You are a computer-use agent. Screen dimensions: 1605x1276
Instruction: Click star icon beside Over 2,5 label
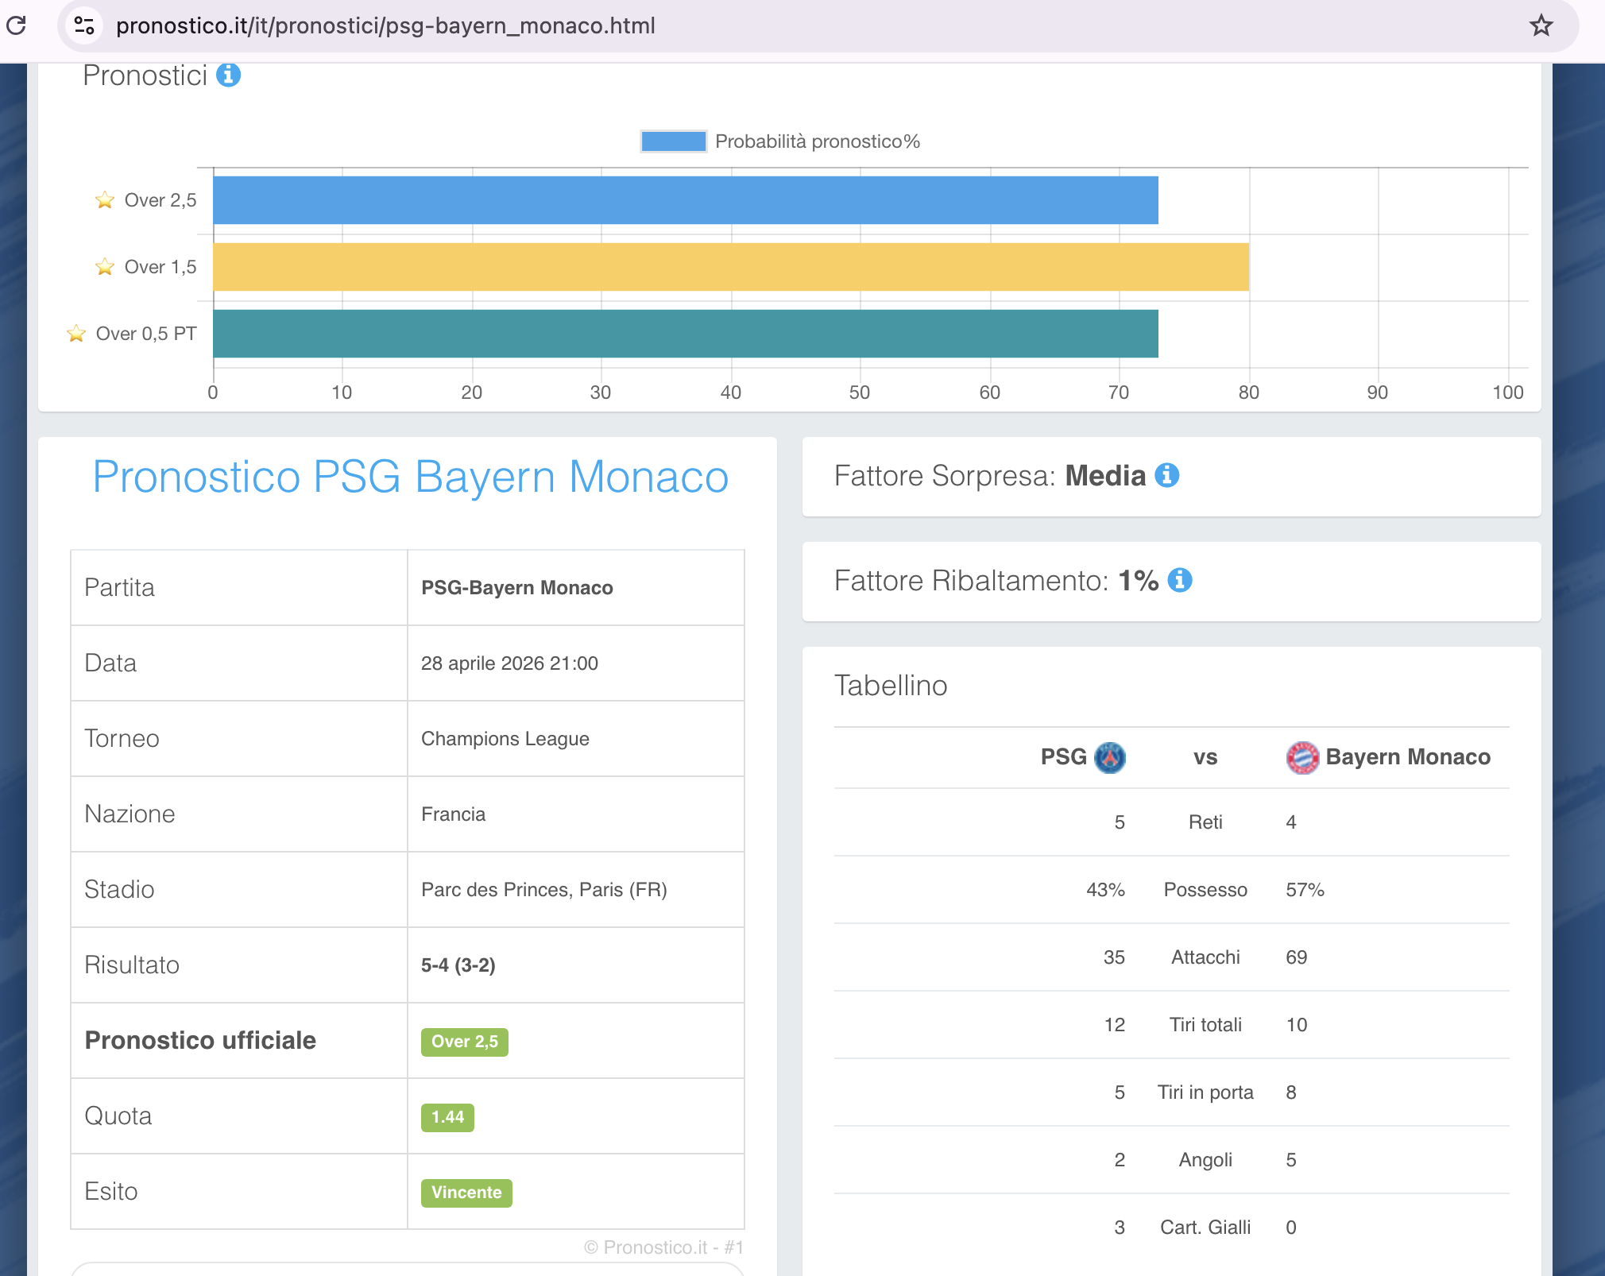[x=104, y=200]
